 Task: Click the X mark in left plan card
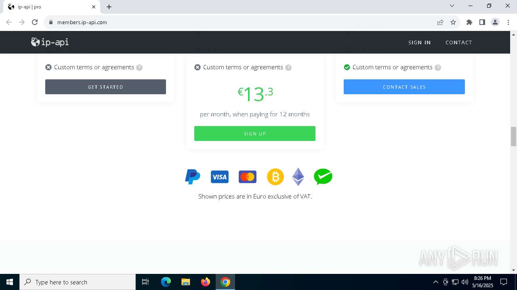click(48, 67)
